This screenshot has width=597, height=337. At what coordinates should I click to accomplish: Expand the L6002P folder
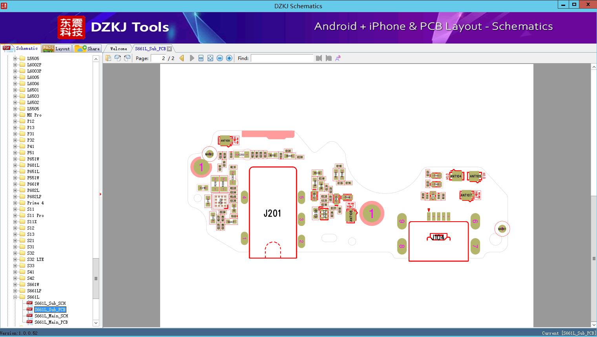pyautogui.click(x=15, y=65)
